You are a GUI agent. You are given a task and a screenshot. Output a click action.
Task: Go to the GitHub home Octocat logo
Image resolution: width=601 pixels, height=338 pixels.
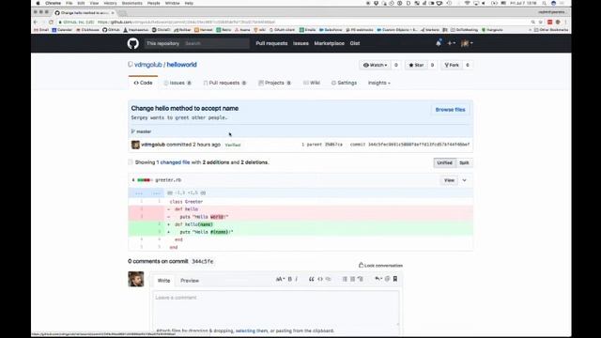coord(133,43)
